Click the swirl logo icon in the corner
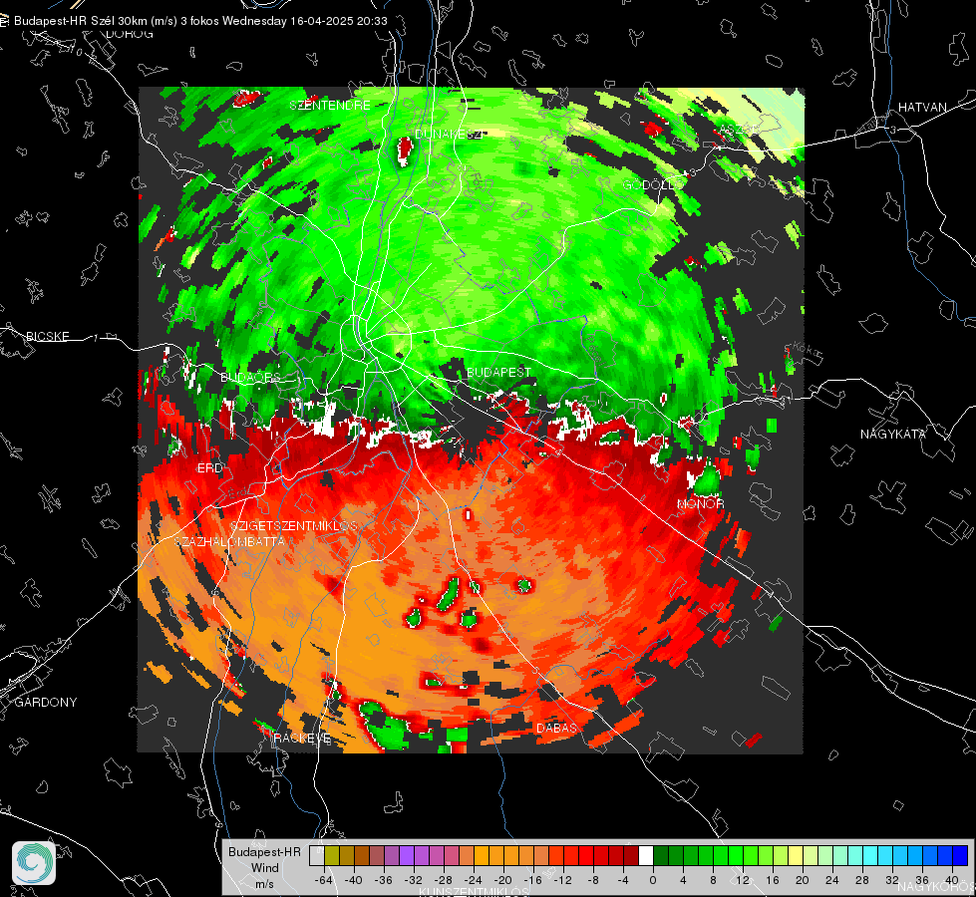The width and height of the screenshot is (976, 897). (x=34, y=863)
